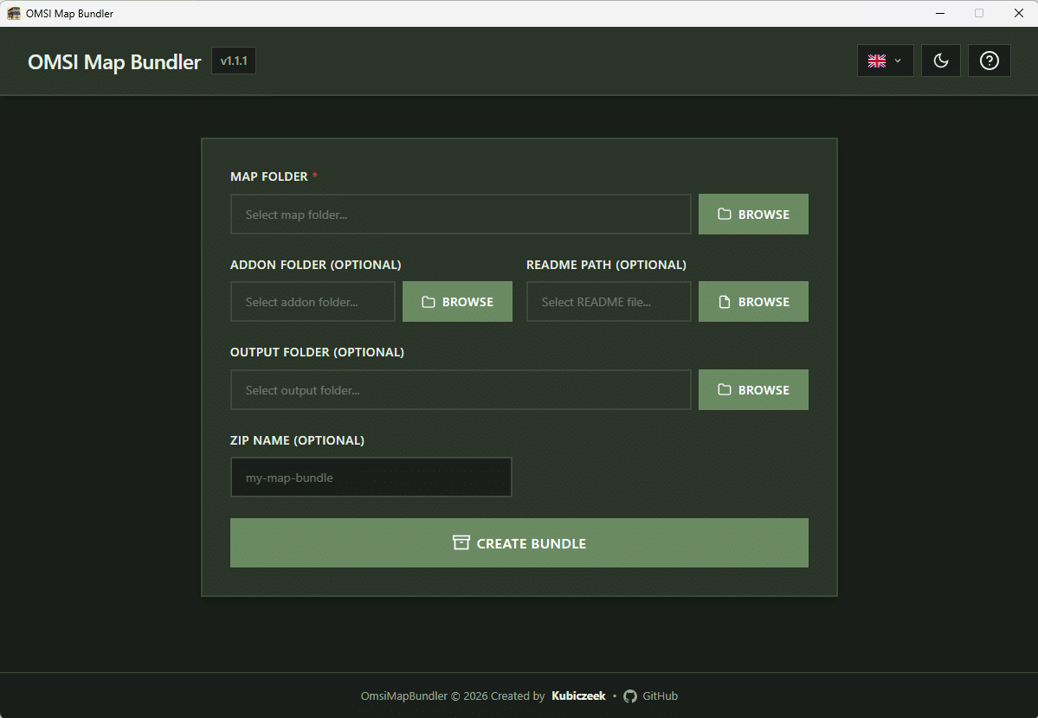Click the OMSI Map Bundler title bar icon

(x=14, y=13)
